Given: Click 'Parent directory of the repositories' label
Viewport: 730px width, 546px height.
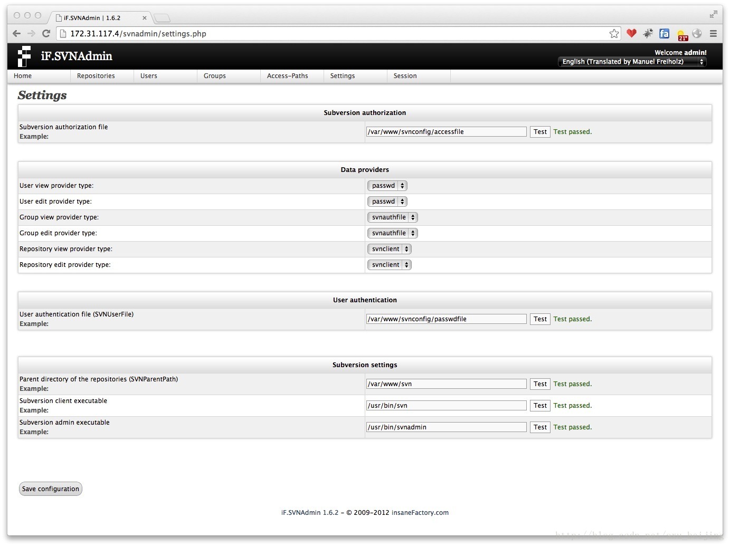Looking at the screenshot, I should 99,379.
